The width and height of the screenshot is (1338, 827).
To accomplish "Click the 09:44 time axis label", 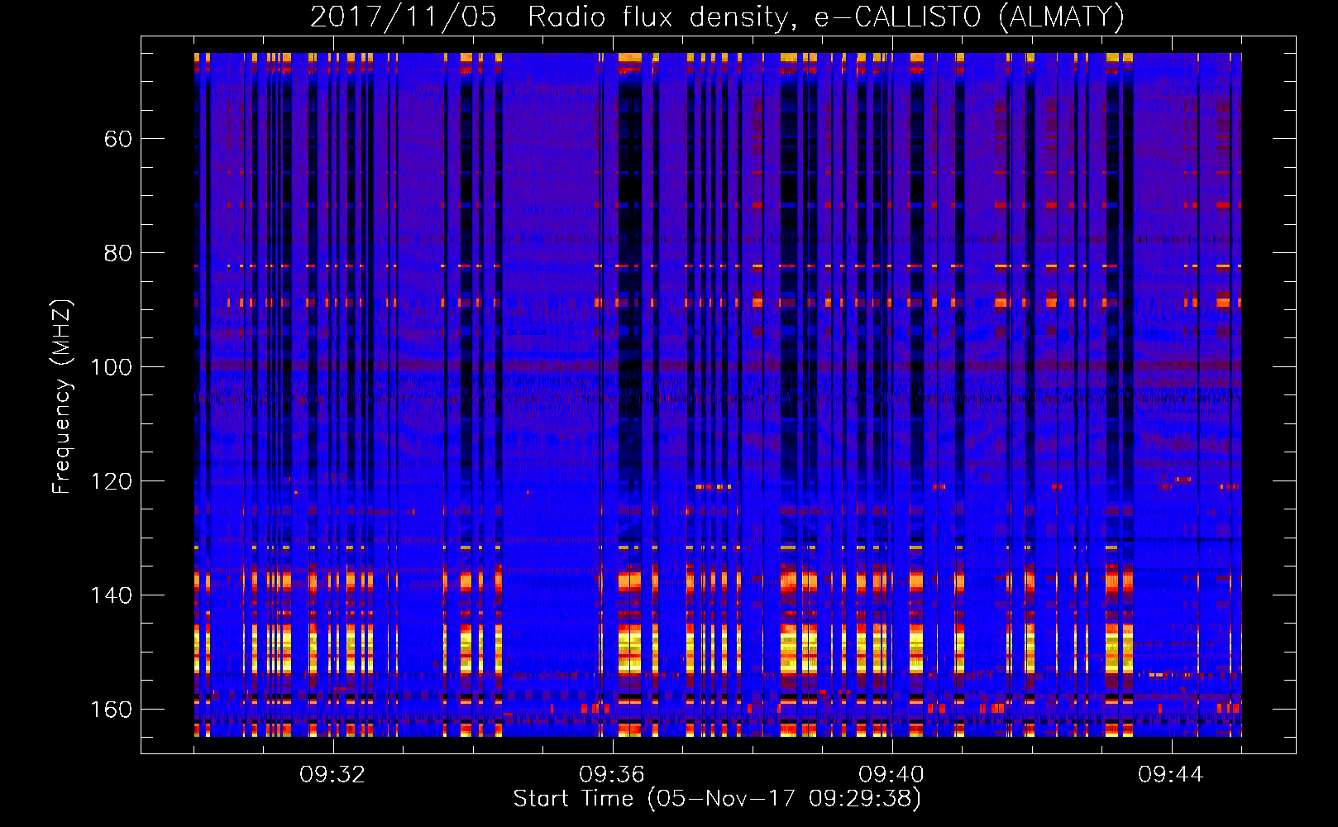I will 1171,775.
